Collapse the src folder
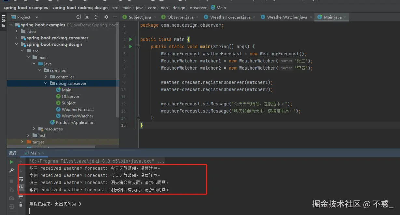 tap(22, 51)
